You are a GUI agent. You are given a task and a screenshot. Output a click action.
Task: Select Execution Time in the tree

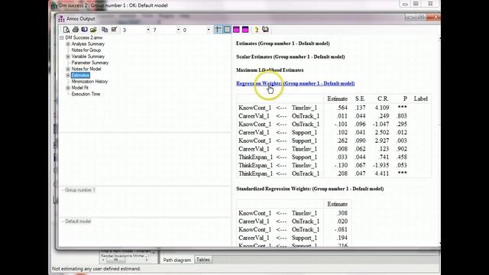click(86, 94)
